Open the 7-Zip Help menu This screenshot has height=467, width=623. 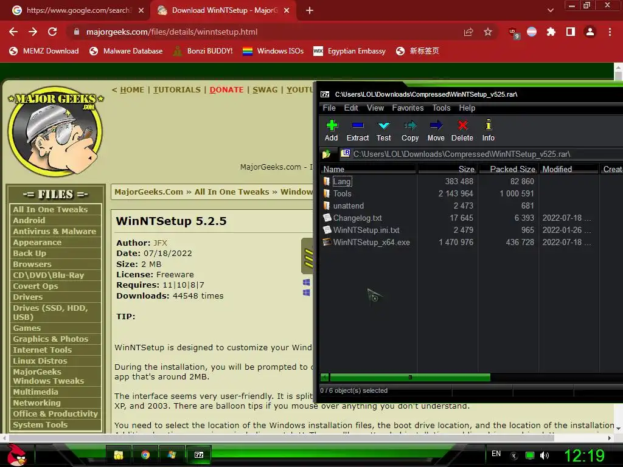tap(467, 108)
